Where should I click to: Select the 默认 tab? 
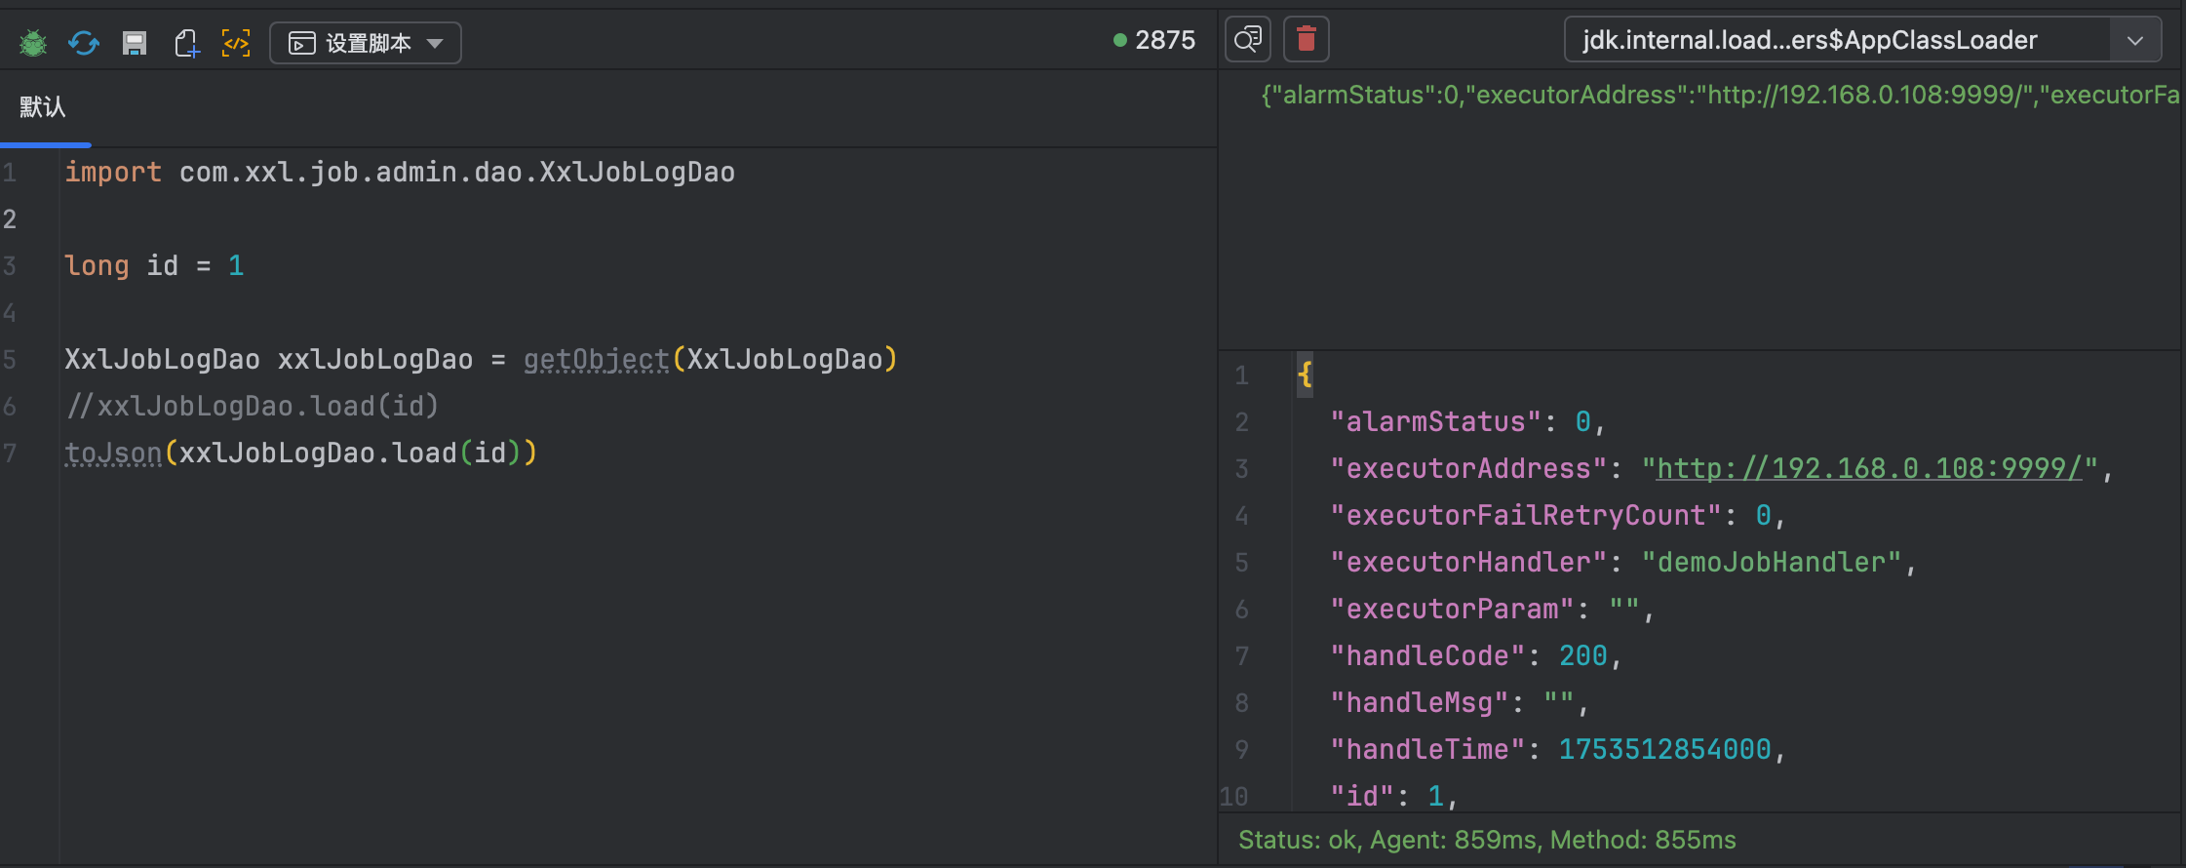point(43,107)
